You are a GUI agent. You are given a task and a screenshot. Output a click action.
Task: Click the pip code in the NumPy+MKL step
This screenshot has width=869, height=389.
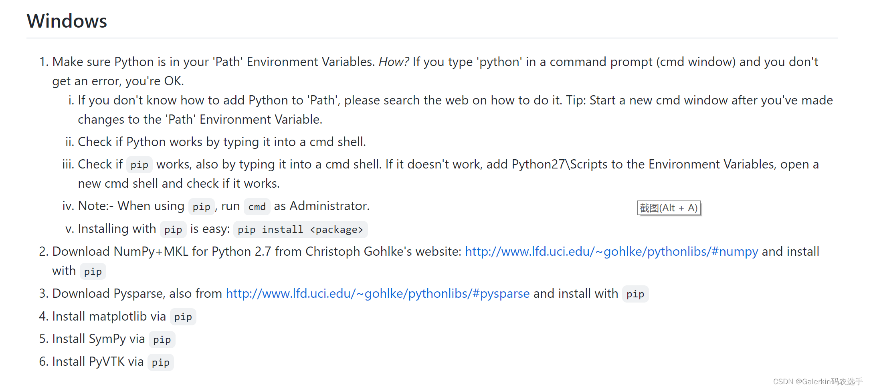[93, 272]
